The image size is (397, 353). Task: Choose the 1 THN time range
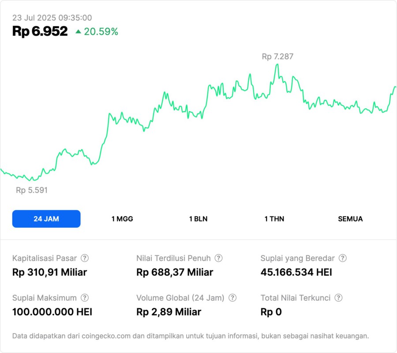tap(274, 219)
